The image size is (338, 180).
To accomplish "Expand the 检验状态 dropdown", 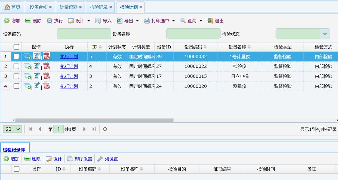I will (x=325, y=34).
